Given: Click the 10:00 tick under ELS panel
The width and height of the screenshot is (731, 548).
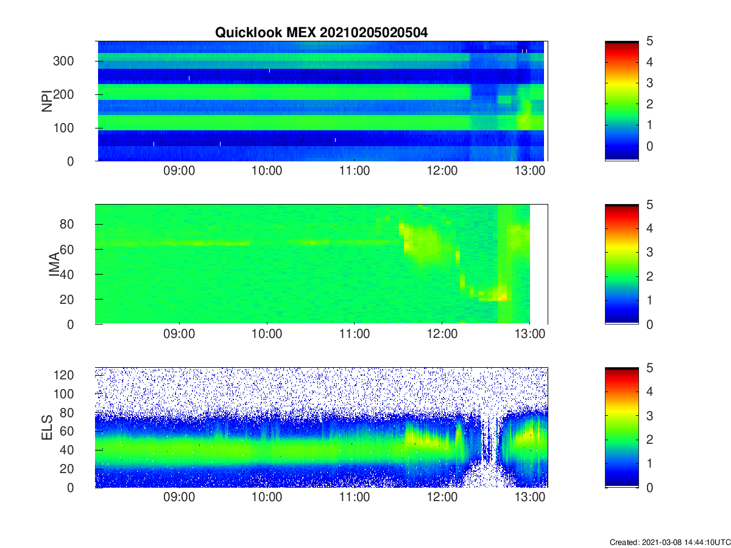Looking at the screenshot, I should (x=267, y=498).
